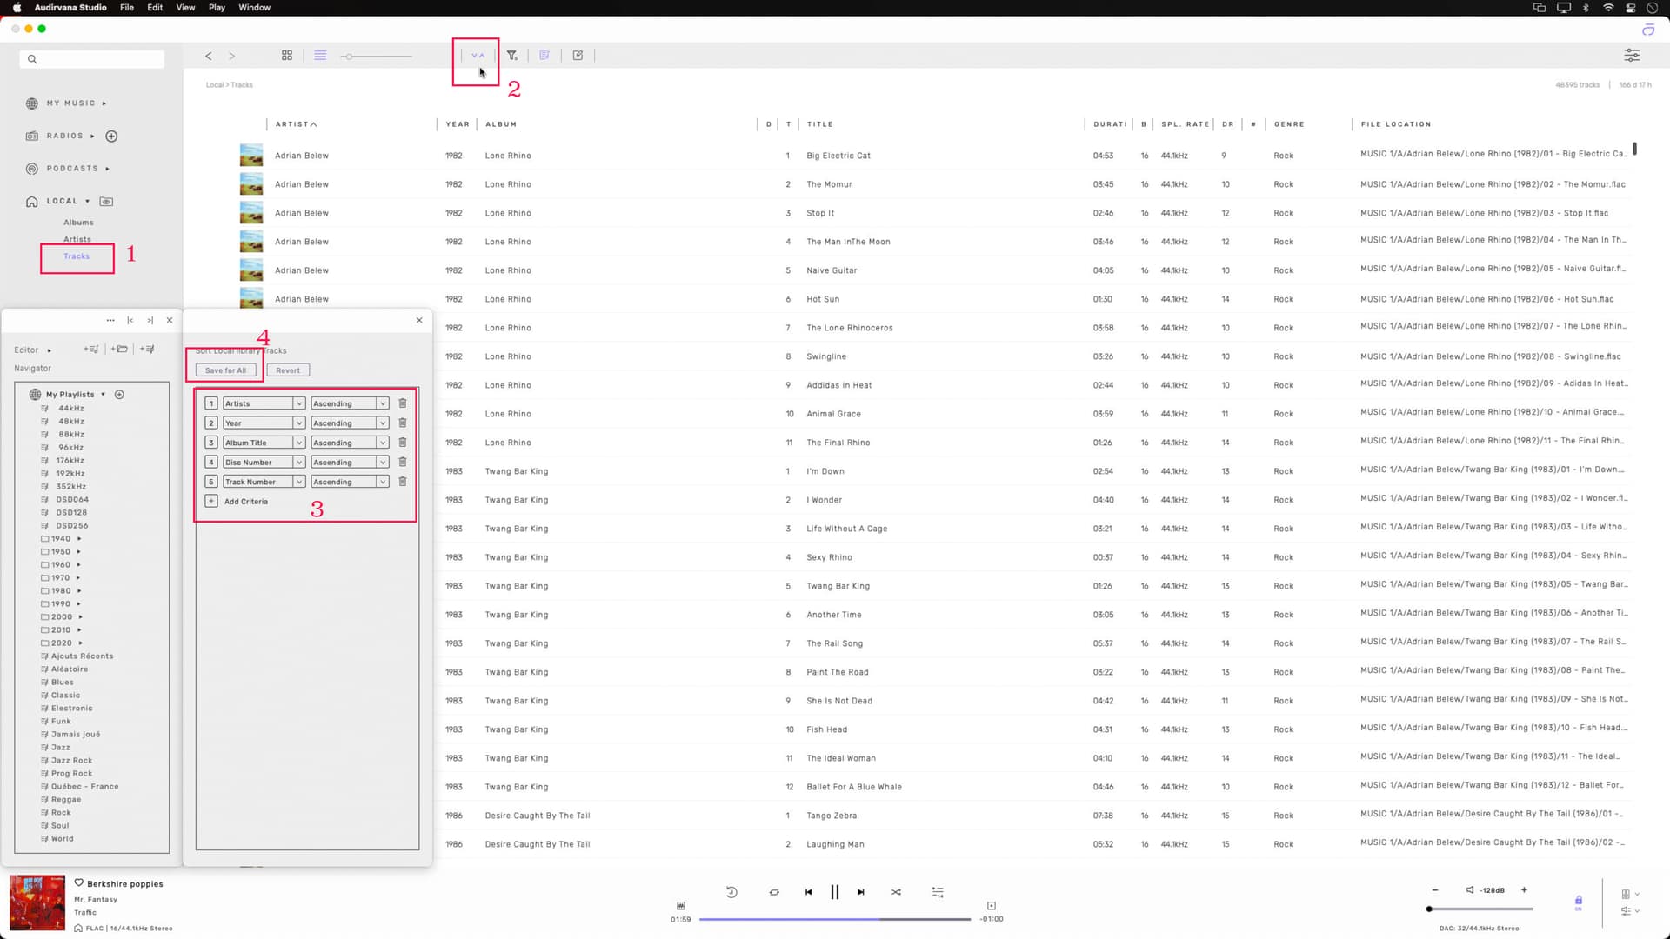Toggle the volume lock icon

1579,902
